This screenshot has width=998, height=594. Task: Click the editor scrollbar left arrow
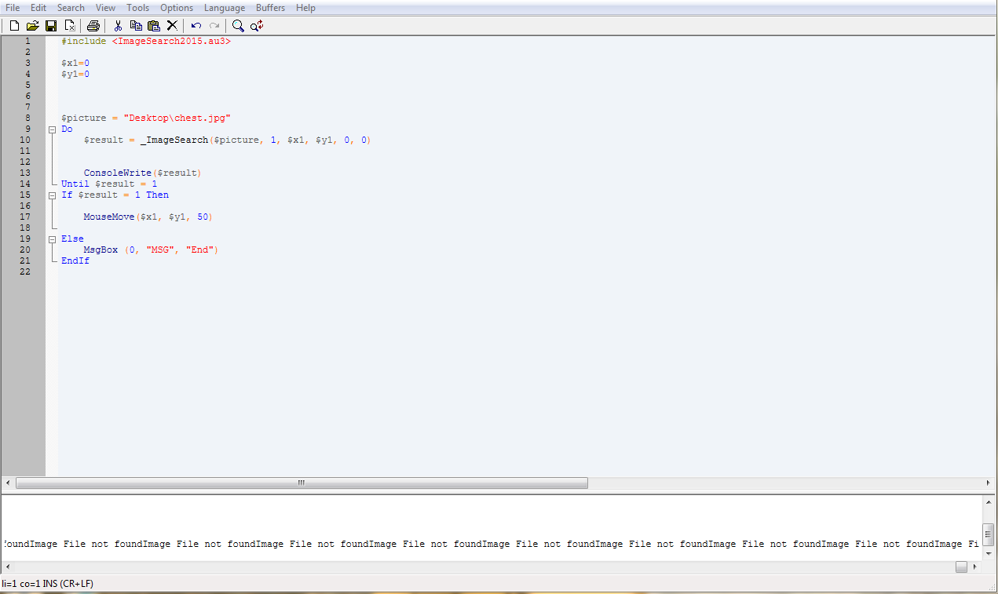point(8,483)
